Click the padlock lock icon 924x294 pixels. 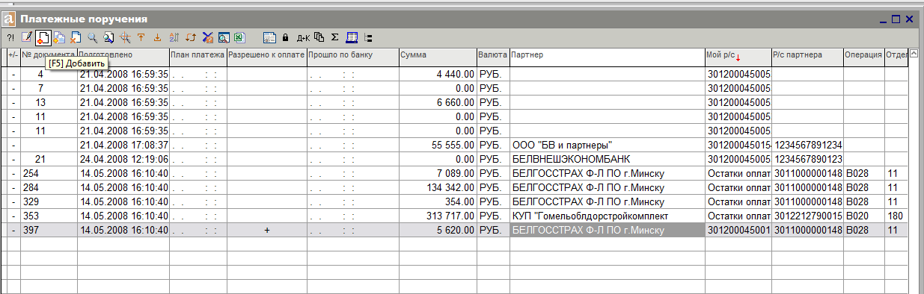click(285, 37)
